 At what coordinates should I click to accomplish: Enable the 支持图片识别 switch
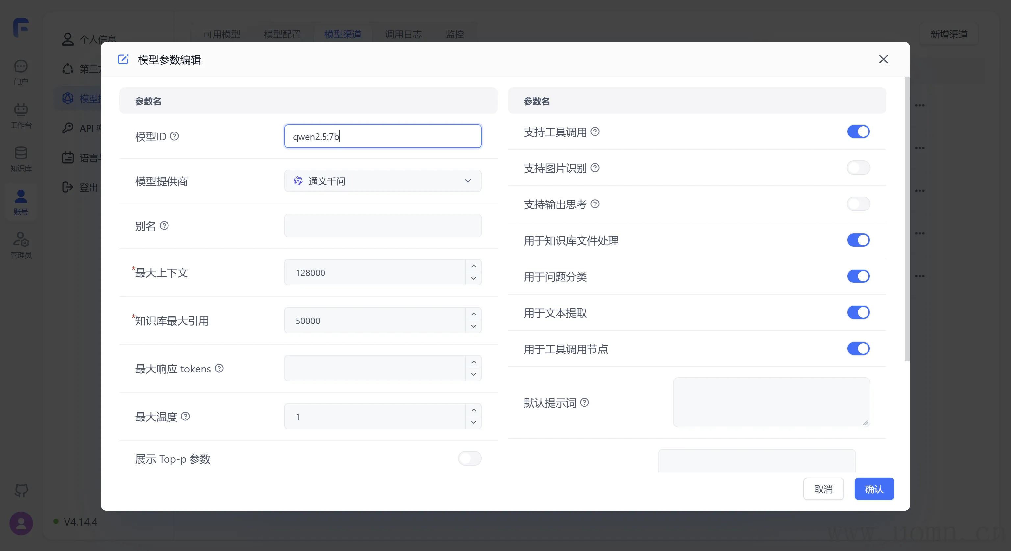pos(858,168)
